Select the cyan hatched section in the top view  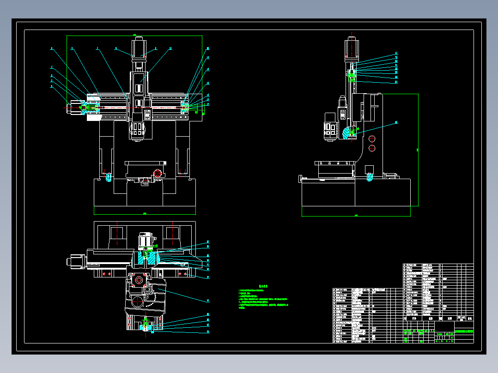tap(146, 259)
